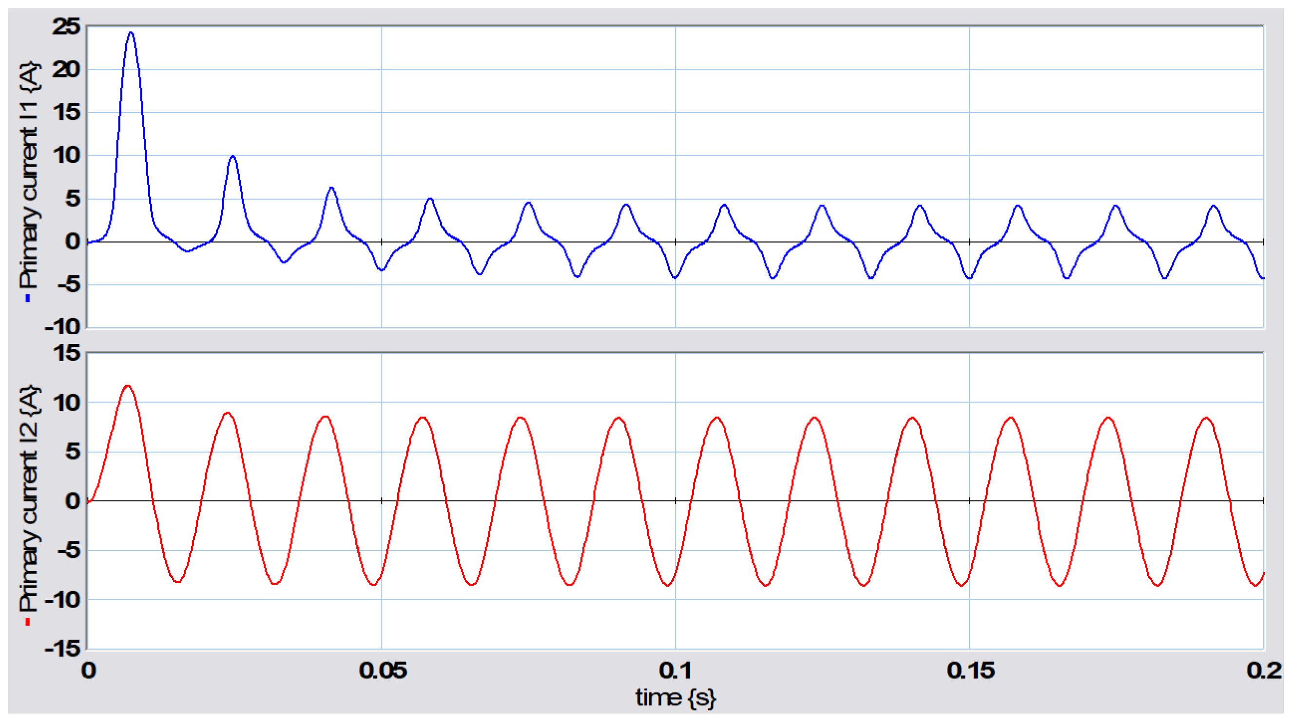Click the -10 tick label on I1 axis

click(x=63, y=327)
